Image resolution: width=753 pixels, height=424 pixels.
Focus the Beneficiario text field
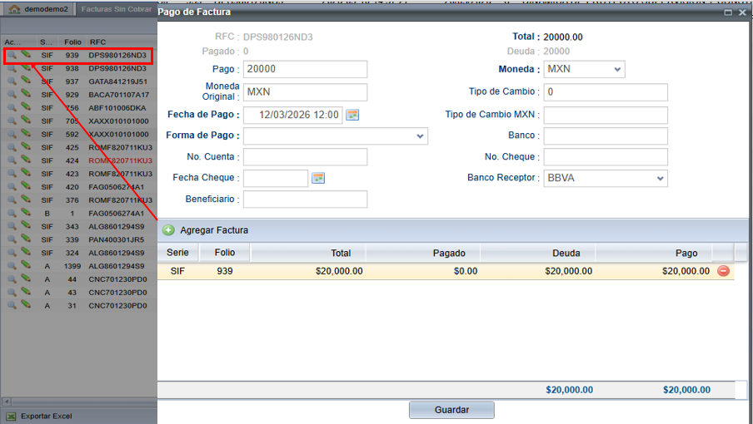pos(305,200)
